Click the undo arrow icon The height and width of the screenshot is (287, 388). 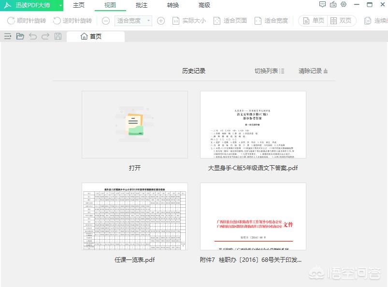pyautogui.click(x=33, y=36)
